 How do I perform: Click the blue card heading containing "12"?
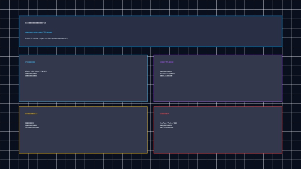click(30, 62)
